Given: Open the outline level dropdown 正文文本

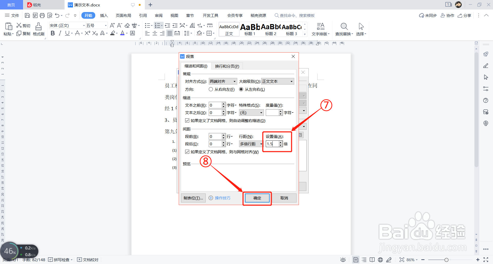Looking at the screenshot, I should tap(278, 81).
